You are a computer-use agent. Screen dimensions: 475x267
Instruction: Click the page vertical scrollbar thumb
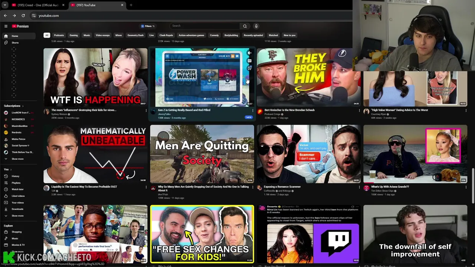tap(473, 185)
